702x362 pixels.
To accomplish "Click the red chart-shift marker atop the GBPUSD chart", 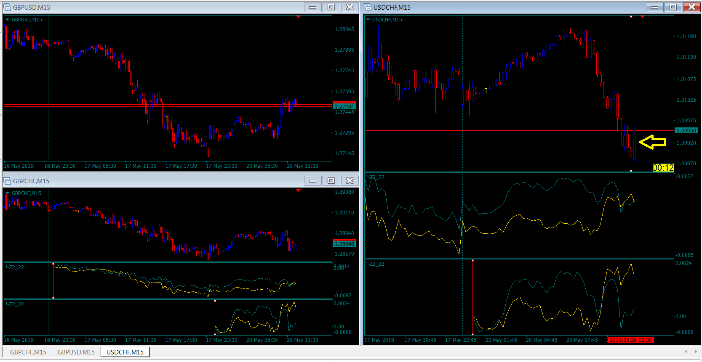I will point(298,17).
